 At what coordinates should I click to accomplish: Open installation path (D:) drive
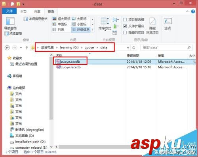point(28,142)
